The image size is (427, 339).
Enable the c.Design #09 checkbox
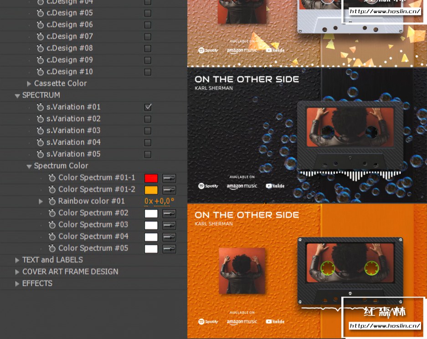pos(148,60)
